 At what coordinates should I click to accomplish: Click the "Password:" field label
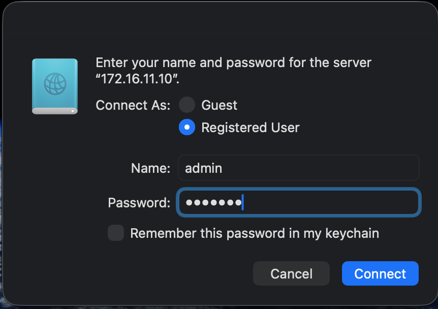pyautogui.click(x=139, y=203)
